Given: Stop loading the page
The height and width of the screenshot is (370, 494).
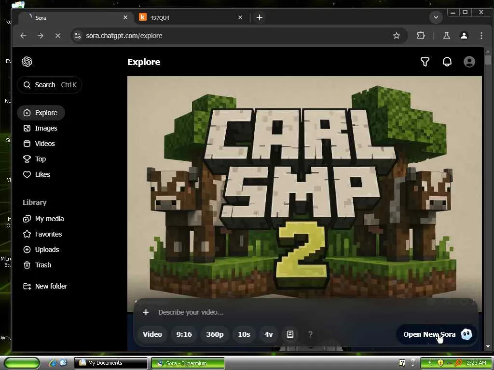Looking at the screenshot, I should click(58, 36).
